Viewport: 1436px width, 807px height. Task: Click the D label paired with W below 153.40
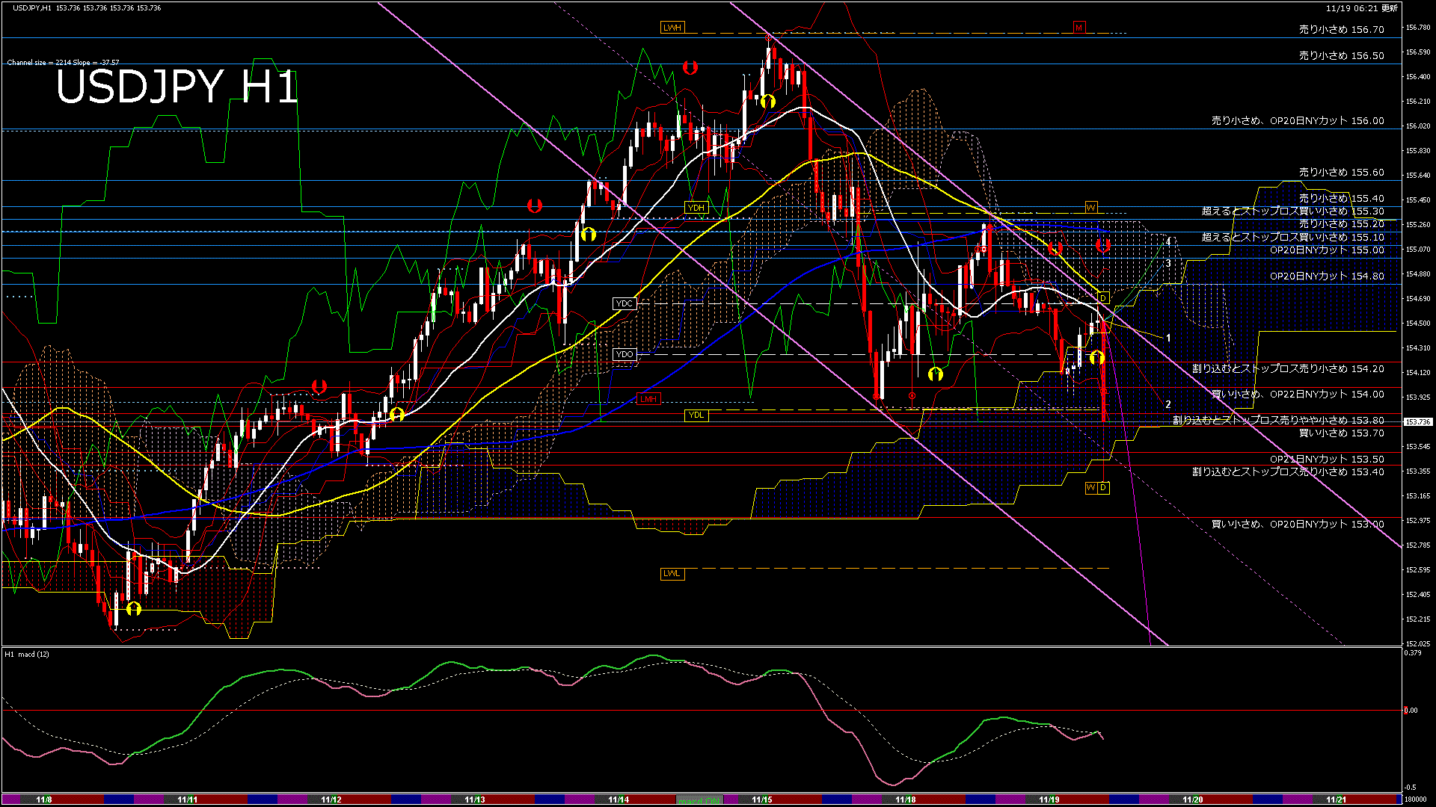tap(1103, 487)
